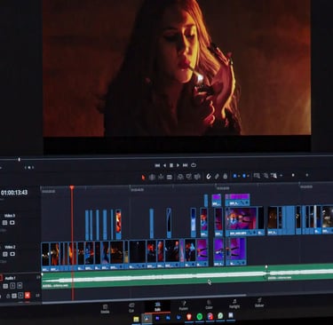The image size is (333, 325).
Task: Switch to the Edit page tab
Action: [157, 306]
